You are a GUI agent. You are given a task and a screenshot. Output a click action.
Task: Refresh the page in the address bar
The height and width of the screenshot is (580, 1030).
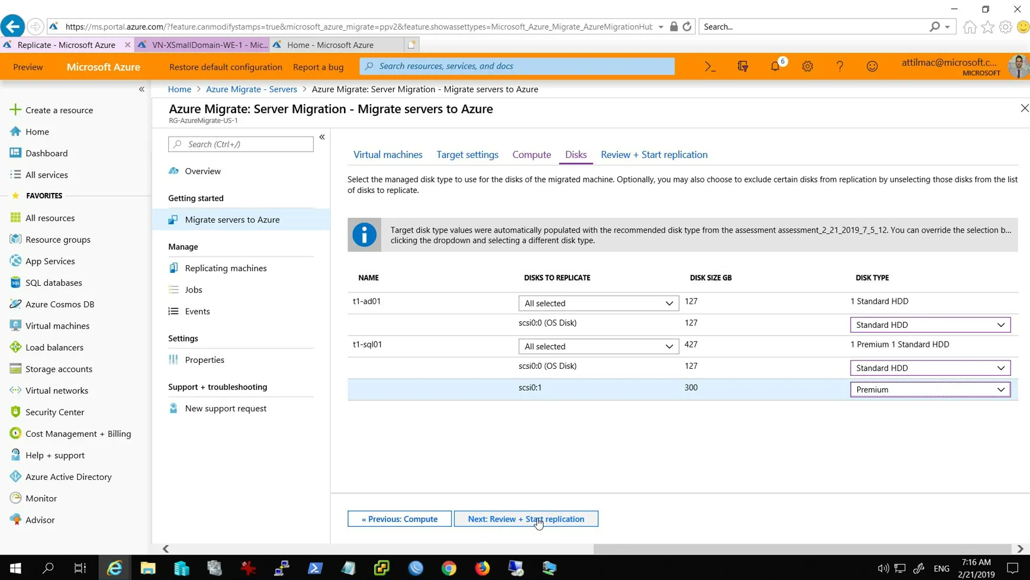(687, 27)
